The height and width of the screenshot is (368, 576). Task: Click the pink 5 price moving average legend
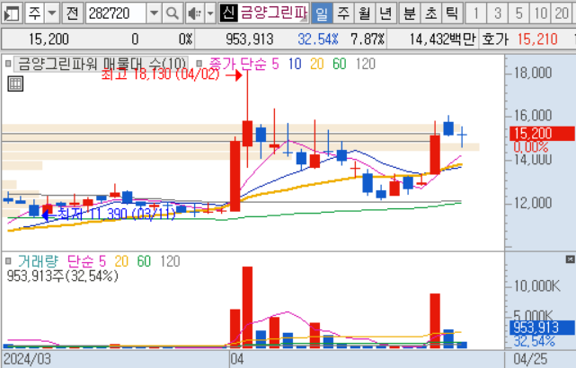coord(275,64)
